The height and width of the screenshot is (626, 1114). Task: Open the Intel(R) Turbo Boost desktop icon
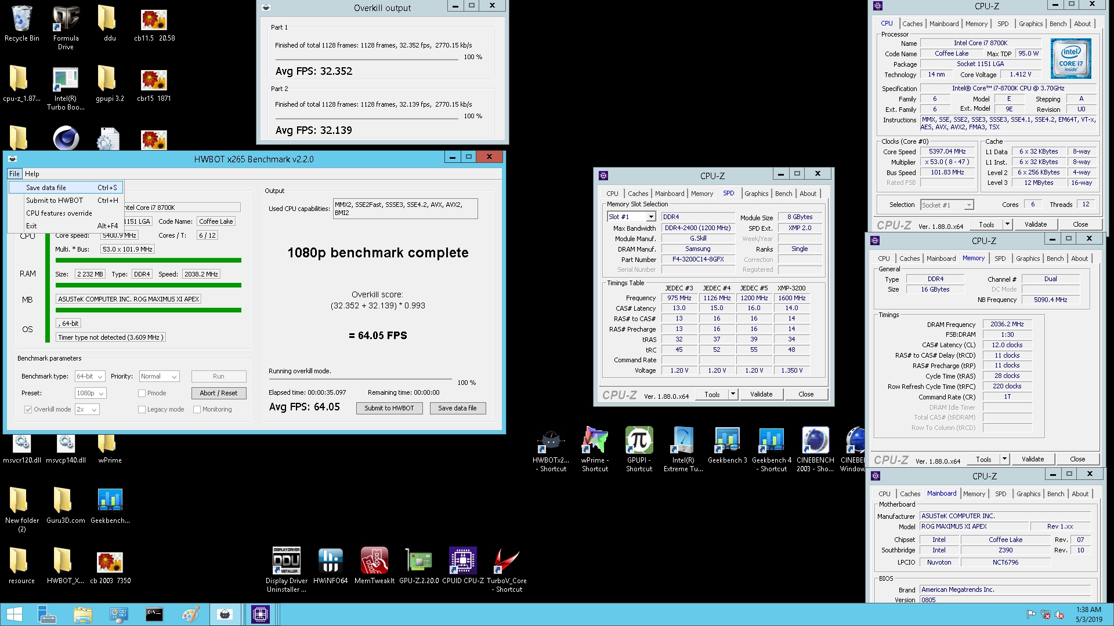pyautogui.click(x=66, y=88)
